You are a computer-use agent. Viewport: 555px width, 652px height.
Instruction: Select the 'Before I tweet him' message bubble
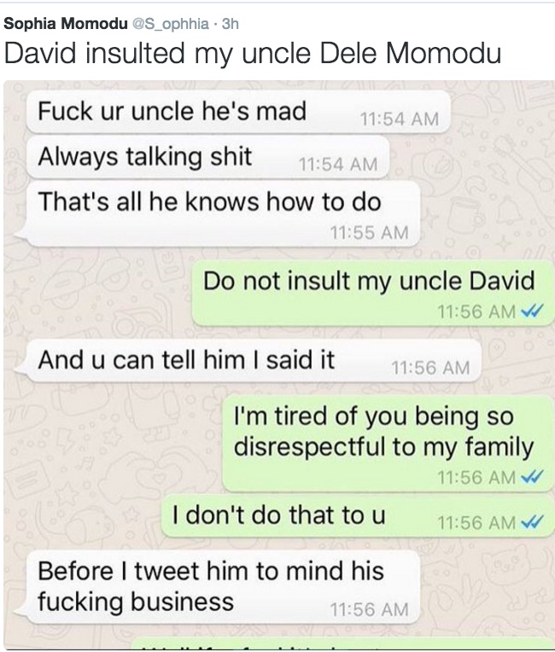[217, 587]
